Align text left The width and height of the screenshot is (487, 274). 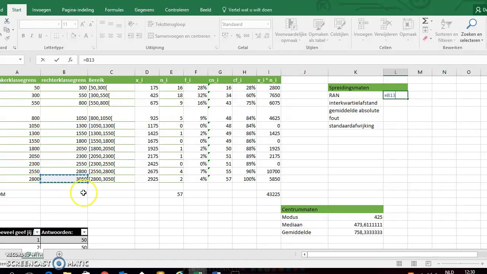pyautogui.click(x=102, y=36)
